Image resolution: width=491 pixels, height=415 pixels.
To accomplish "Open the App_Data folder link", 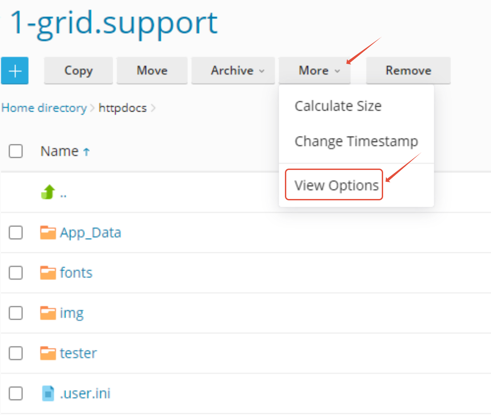I will pyautogui.click(x=91, y=233).
